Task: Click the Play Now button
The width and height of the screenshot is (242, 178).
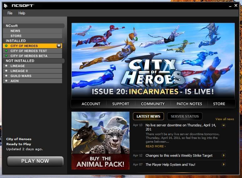Action: pos(35,161)
